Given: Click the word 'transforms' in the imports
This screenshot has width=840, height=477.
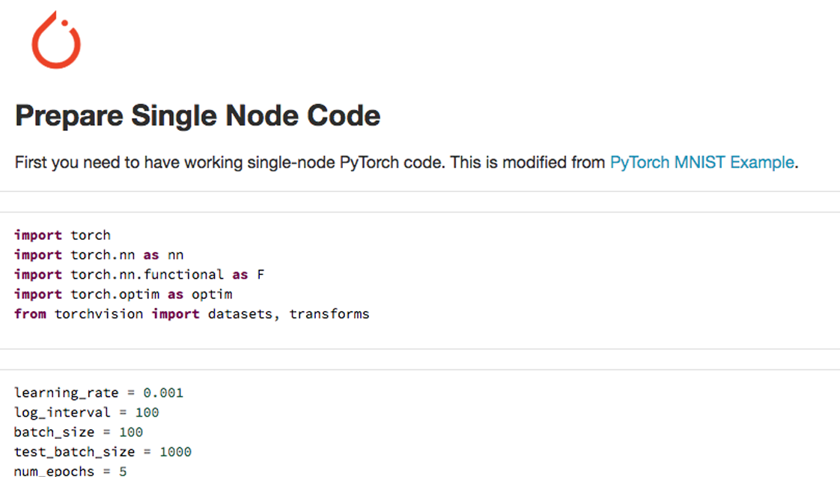Looking at the screenshot, I should (x=329, y=314).
